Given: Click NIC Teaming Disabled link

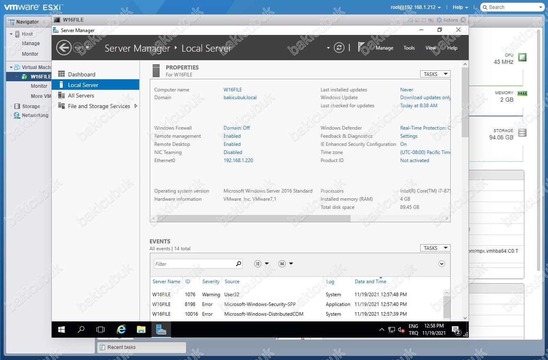Looking at the screenshot, I should pyautogui.click(x=233, y=152).
